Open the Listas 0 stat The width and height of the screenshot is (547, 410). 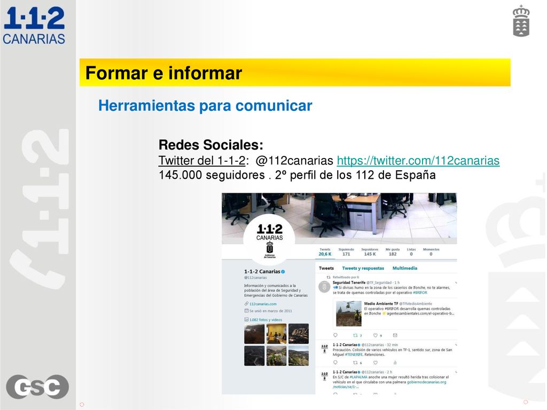(x=411, y=252)
